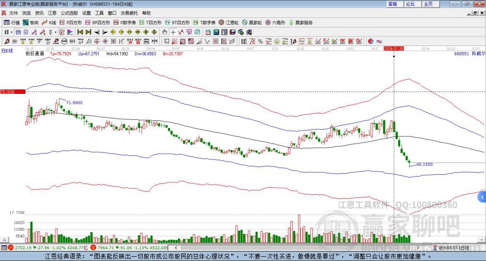Click the 688551 stock code label
486x261 pixels.
pyautogui.click(x=461, y=54)
